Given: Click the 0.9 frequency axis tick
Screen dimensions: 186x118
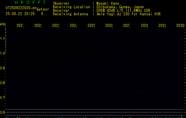Looking at the screenshot, I should click(3, 68).
